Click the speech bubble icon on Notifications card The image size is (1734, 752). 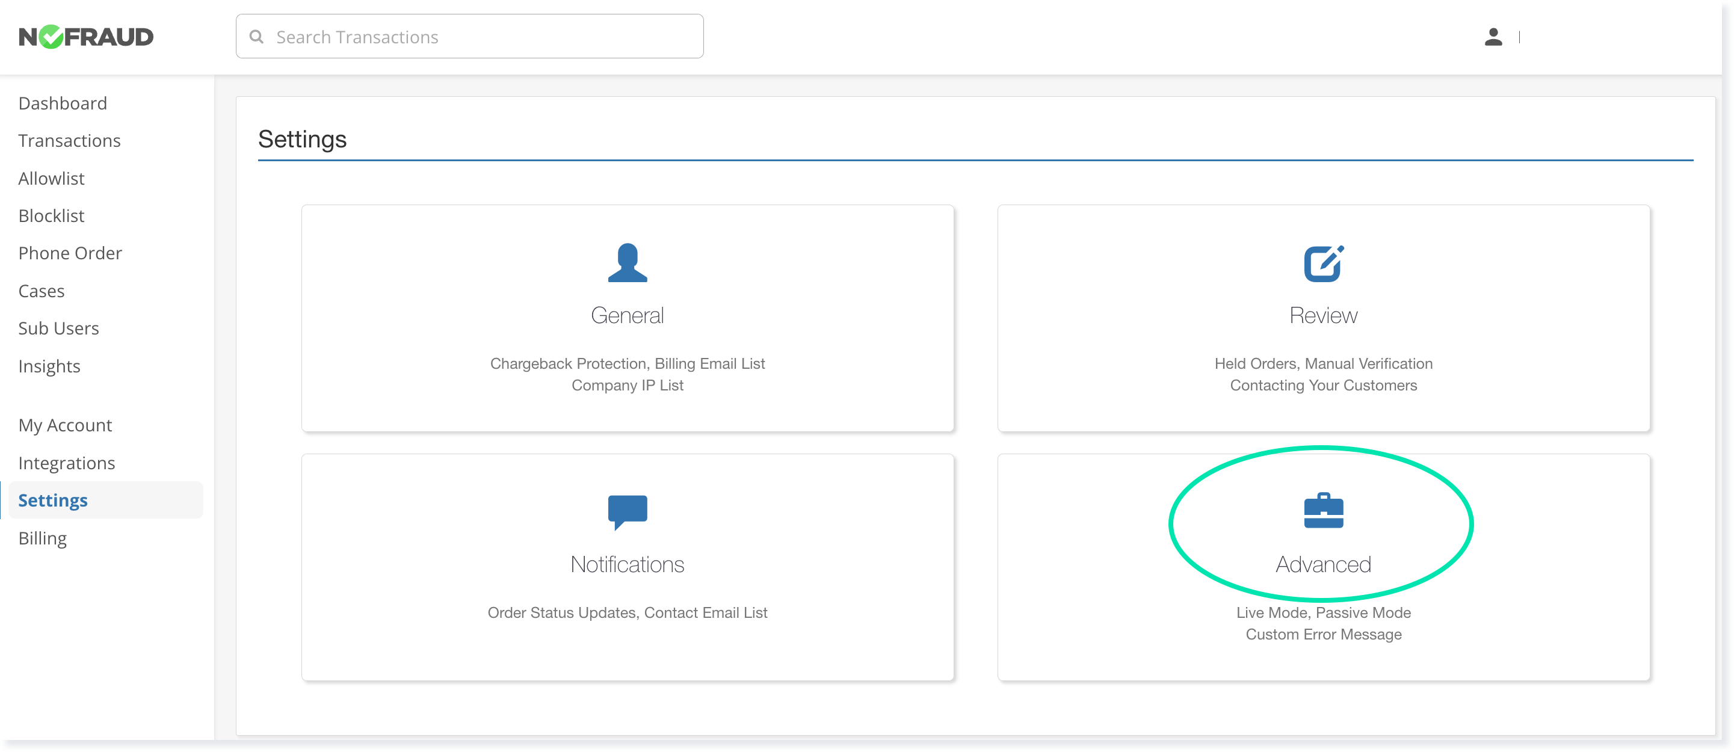[627, 513]
